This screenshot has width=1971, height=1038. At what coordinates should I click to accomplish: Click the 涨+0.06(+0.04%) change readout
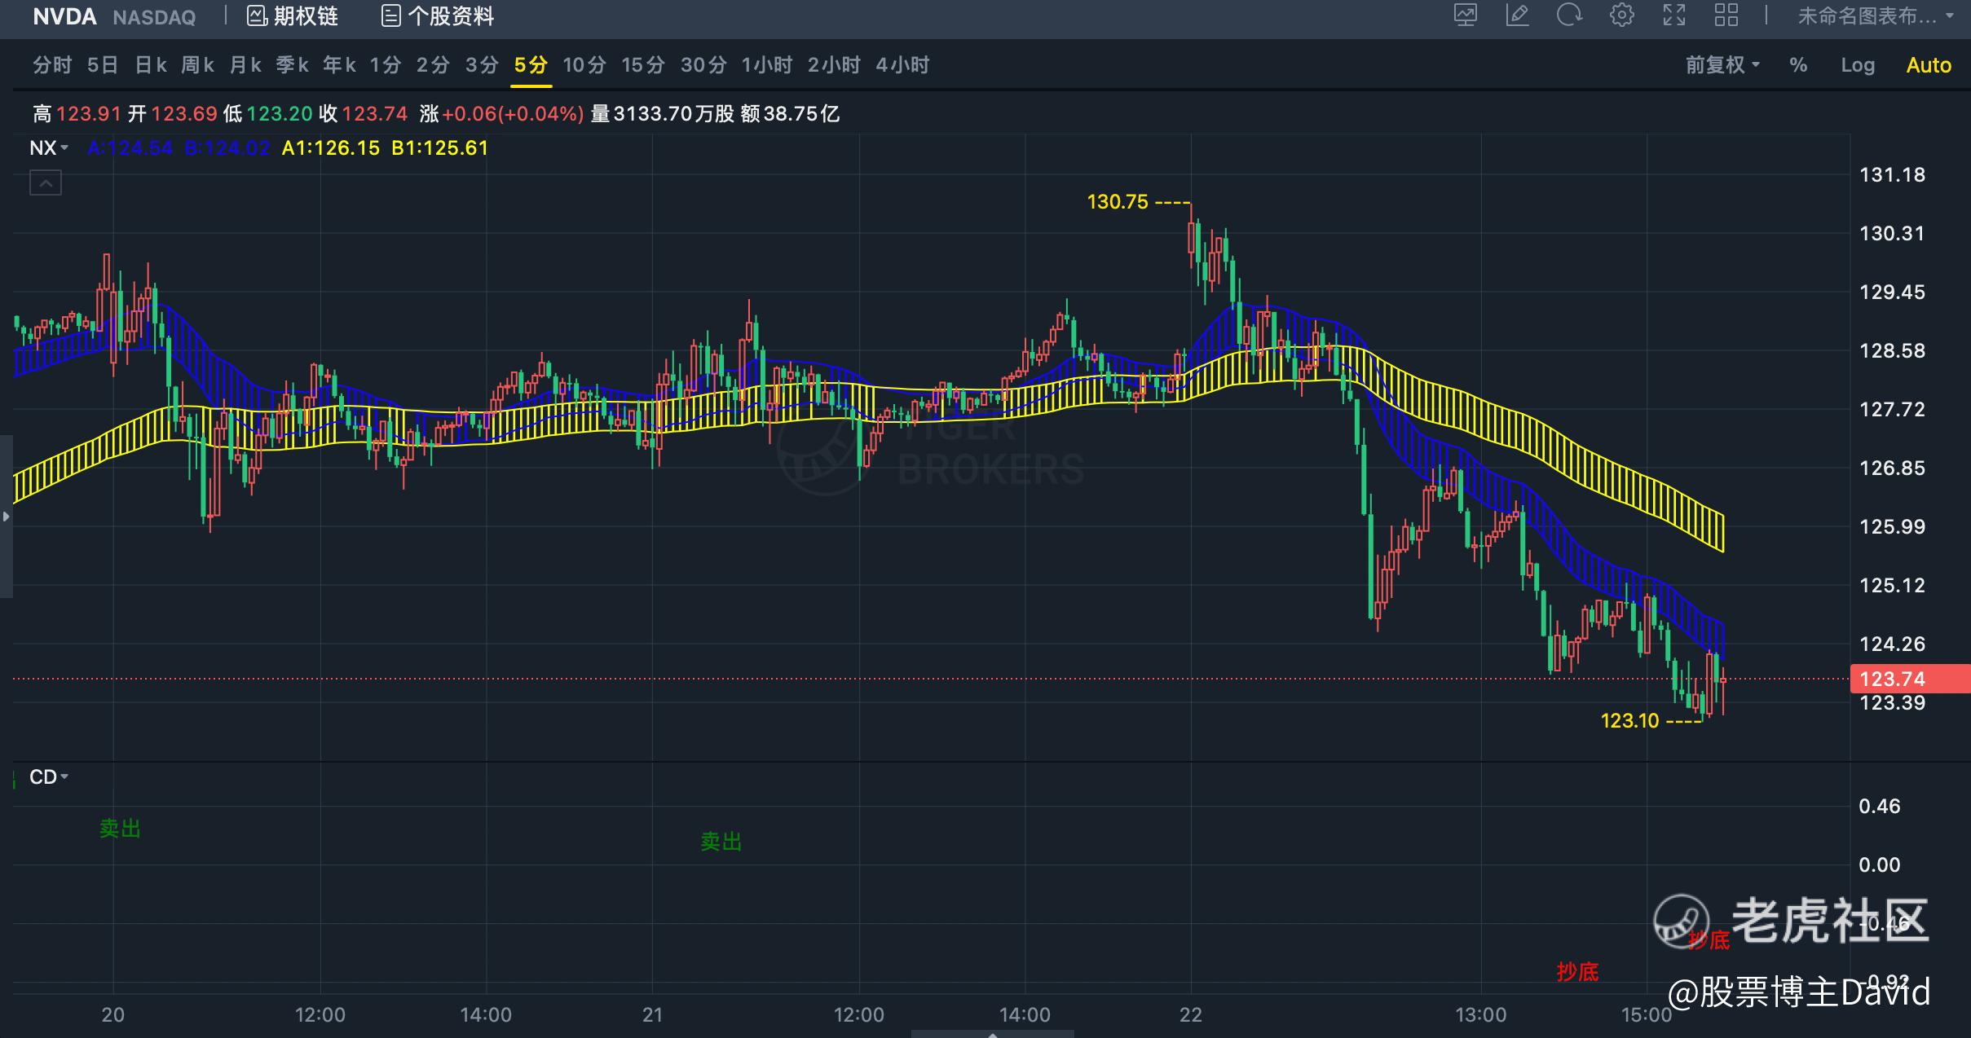(502, 113)
